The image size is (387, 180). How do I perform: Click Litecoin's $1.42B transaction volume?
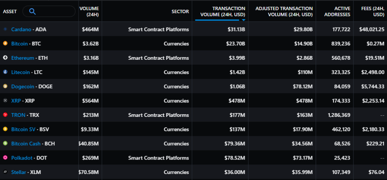click(237, 72)
